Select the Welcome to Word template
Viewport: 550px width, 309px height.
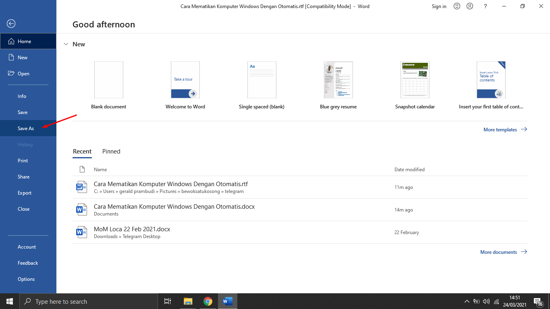tap(185, 85)
